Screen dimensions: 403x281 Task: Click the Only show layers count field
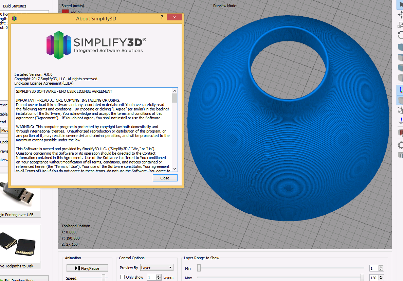pyautogui.click(x=152, y=277)
